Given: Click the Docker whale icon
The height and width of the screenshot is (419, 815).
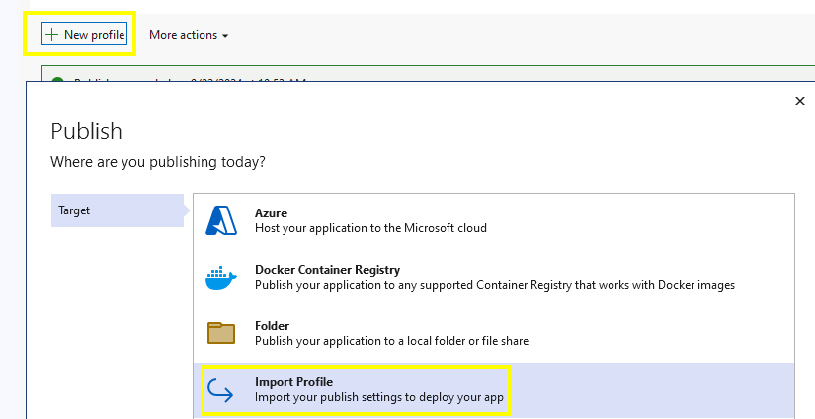Looking at the screenshot, I should (221, 278).
